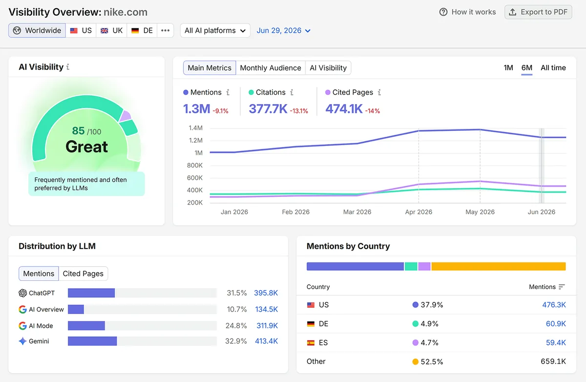Open the 413.4K Gemini mentions link
586x382 pixels.
[x=266, y=341]
